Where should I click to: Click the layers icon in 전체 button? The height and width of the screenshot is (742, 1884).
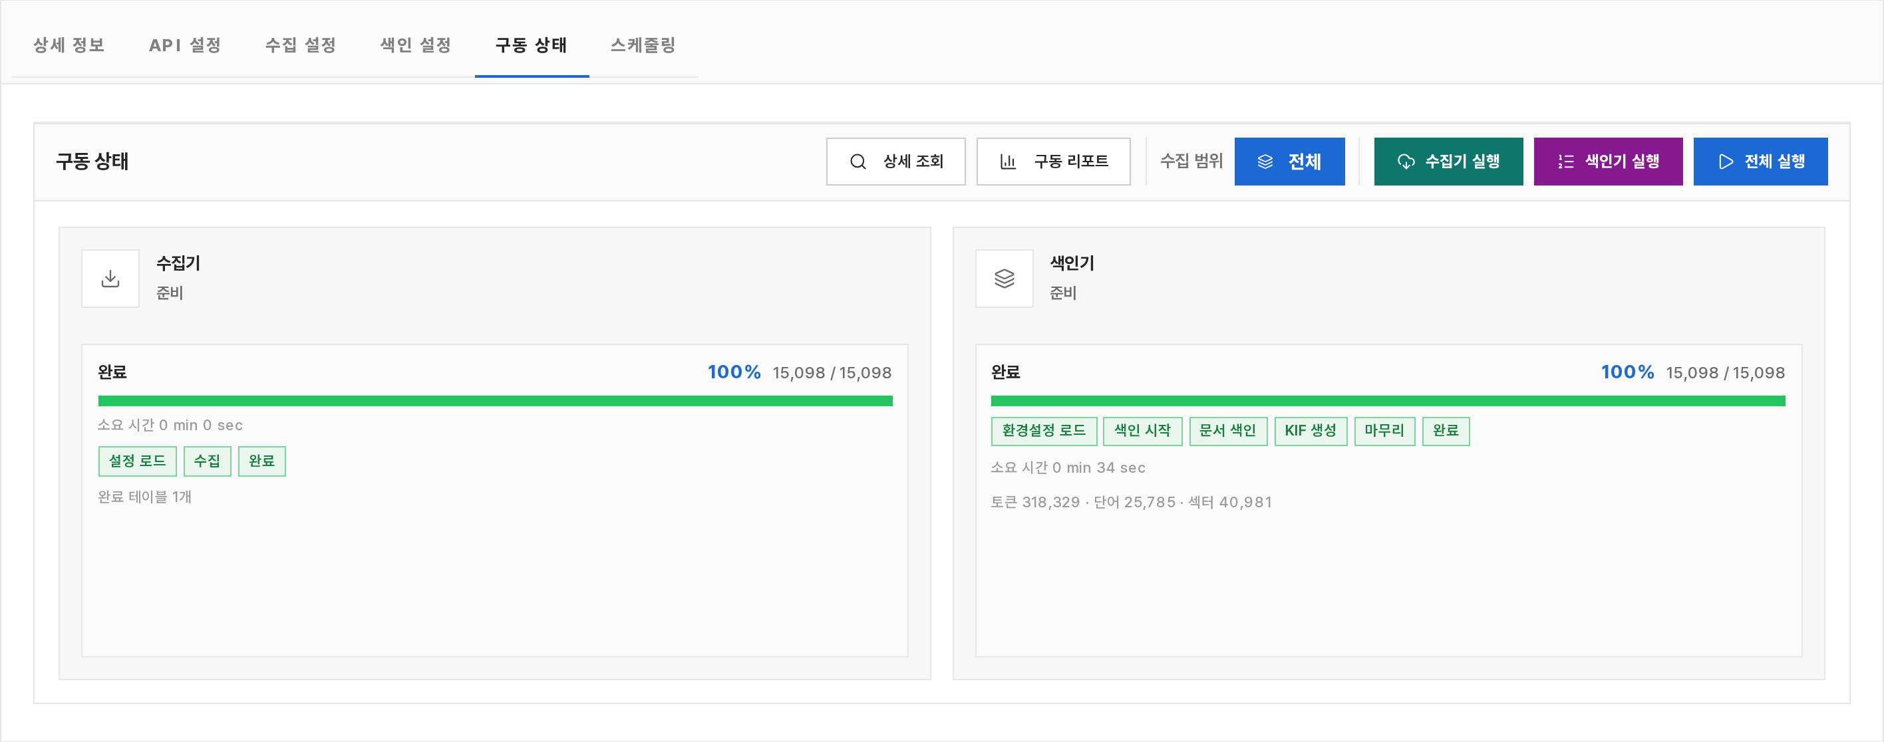point(1265,162)
